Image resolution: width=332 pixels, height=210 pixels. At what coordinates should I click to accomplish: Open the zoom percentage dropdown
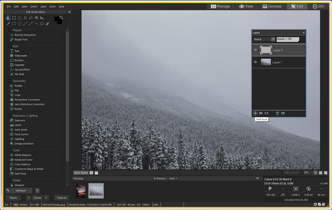(x=315, y=173)
